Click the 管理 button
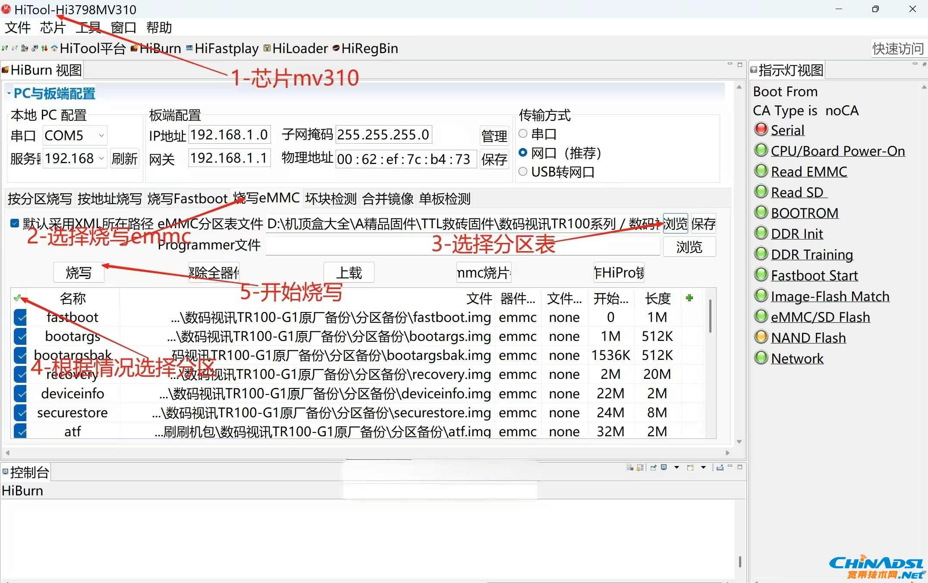 494,136
